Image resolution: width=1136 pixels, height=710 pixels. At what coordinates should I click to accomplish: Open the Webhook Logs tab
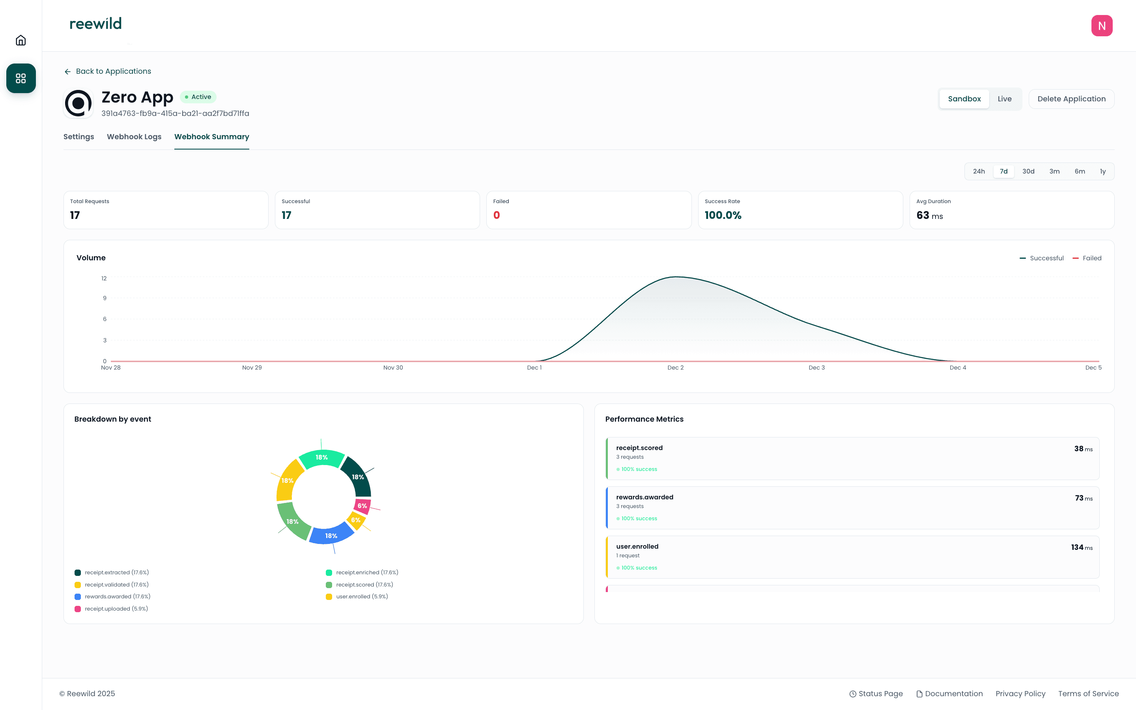click(134, 136)
